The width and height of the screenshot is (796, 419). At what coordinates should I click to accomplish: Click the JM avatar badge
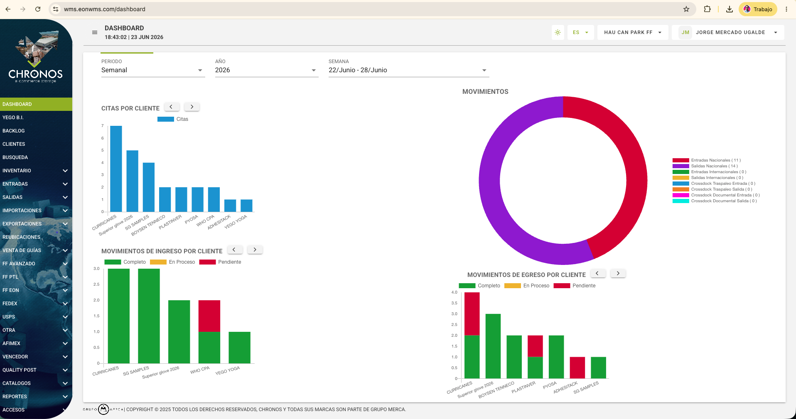[x=685, y=32]
